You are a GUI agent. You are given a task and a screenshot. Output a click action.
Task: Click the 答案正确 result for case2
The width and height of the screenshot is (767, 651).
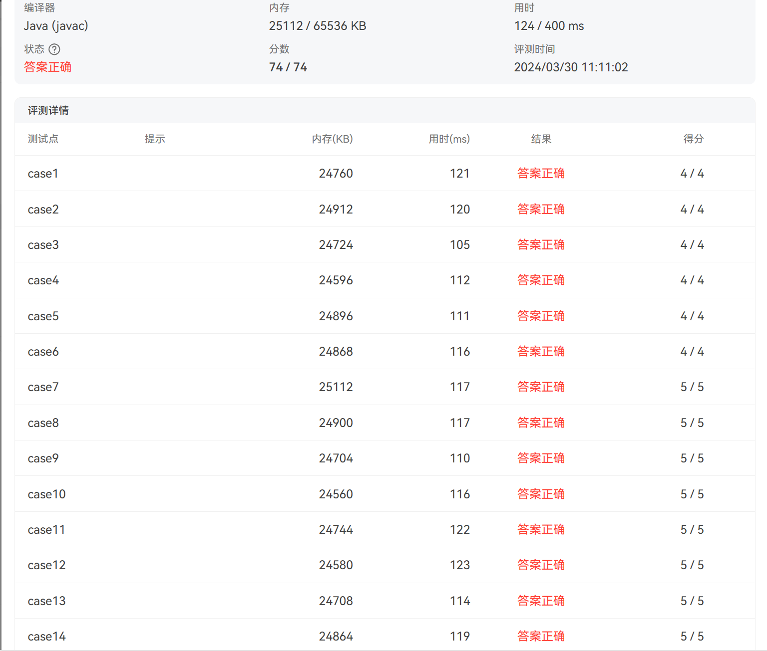tap(541, 209)
